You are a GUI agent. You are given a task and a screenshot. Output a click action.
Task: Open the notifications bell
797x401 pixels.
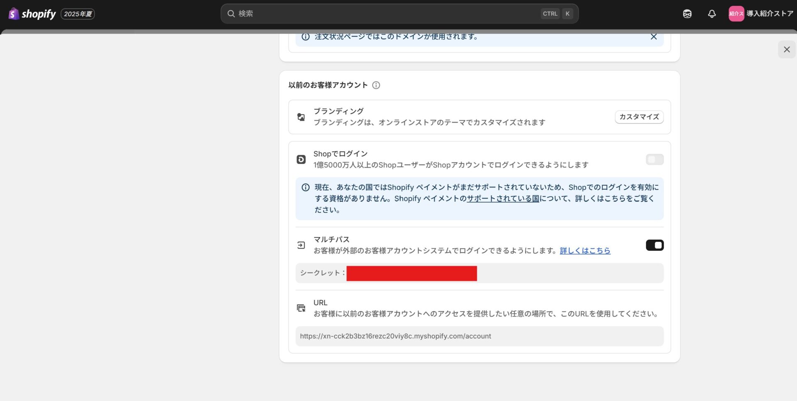point(711,14)
